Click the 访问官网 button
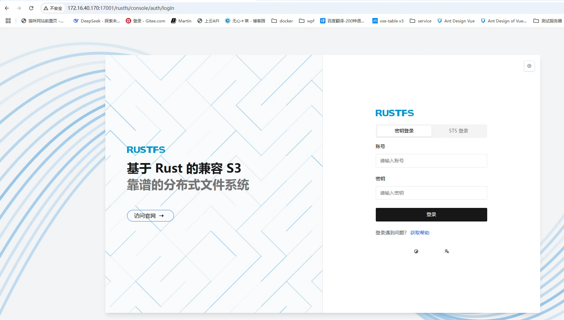 (x=151, y=216)
